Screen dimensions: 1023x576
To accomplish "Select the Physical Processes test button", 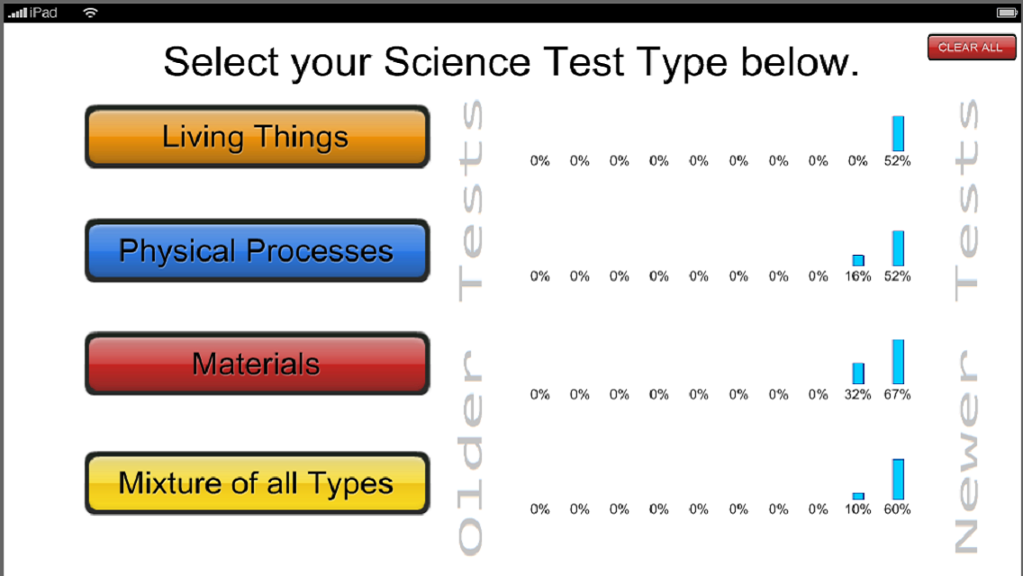I will click(x=257, y=250).
